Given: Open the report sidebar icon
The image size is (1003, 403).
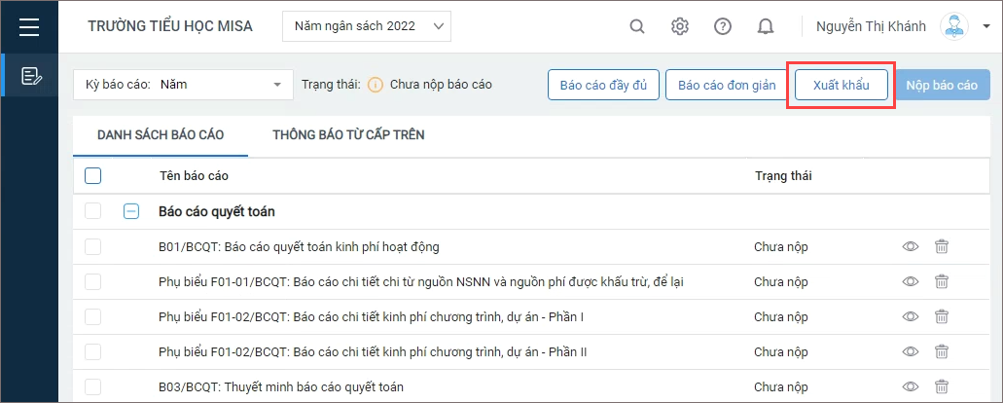Looking at the screenshot, I should 31,76.
